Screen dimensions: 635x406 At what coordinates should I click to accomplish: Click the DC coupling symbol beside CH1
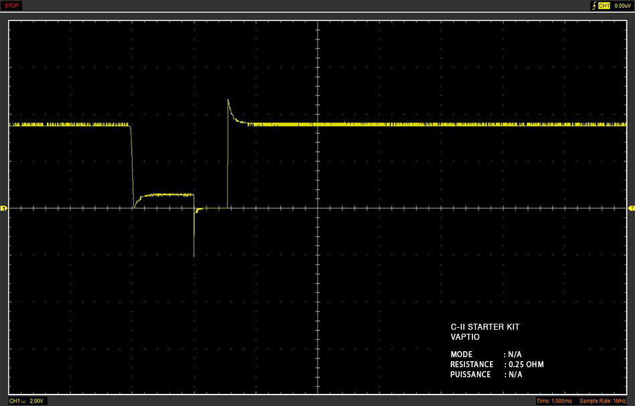click(23, 401)
